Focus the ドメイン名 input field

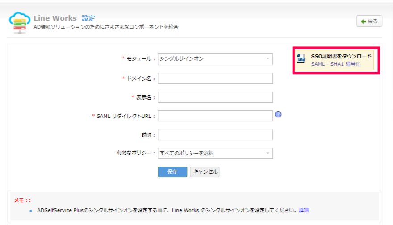[215, 79]
